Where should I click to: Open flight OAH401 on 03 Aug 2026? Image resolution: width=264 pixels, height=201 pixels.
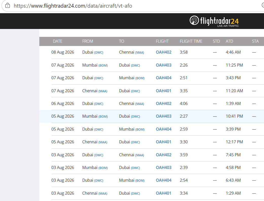(163, 193)
